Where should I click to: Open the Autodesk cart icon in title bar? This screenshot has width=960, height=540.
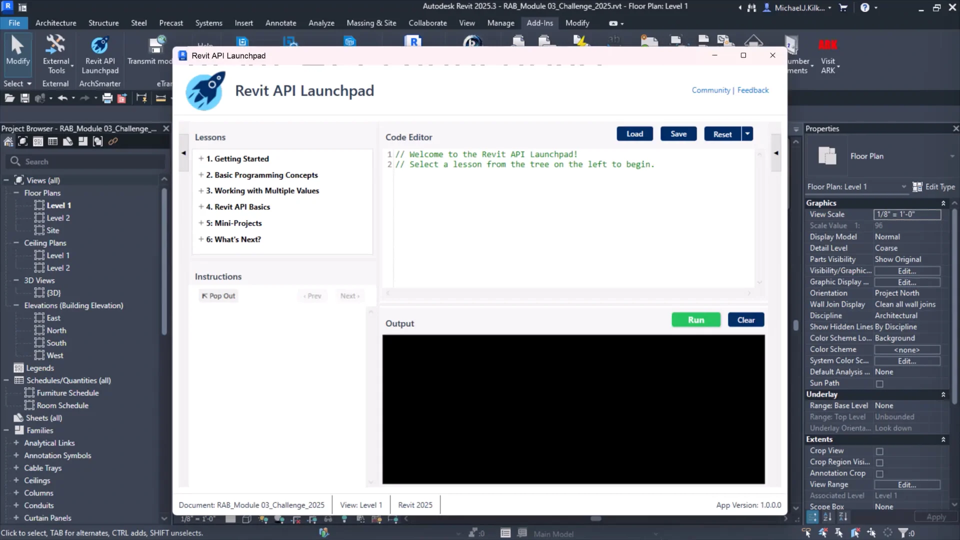coord(843,7)
